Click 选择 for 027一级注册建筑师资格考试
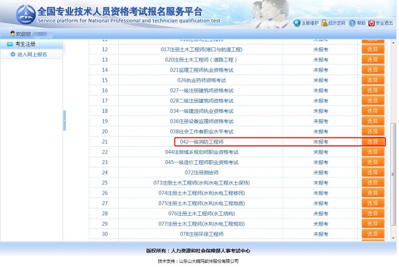This screenshot has height=267, width=399. point(373,90)
